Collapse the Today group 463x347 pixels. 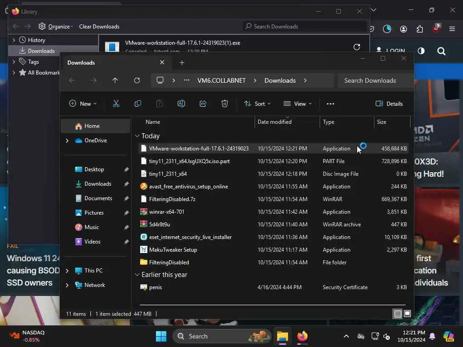(137, 136)
